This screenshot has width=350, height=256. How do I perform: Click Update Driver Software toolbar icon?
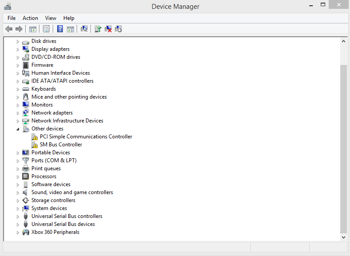(98, 29)
